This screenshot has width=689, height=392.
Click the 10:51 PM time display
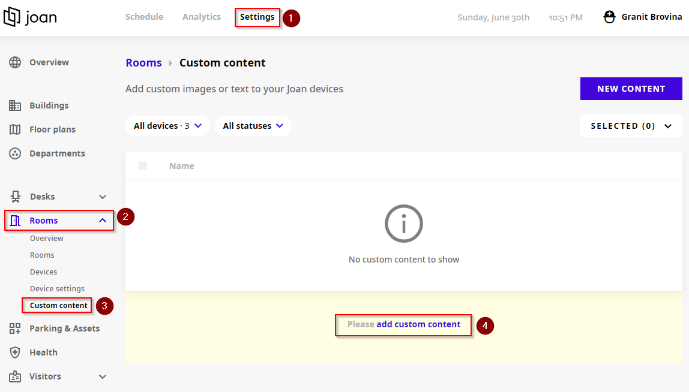point(565,17)
